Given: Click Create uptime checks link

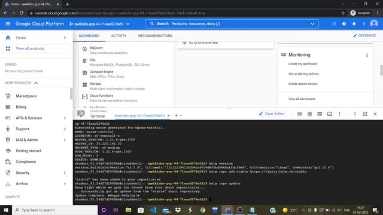Looking at the screenshot, I should 303,84.
